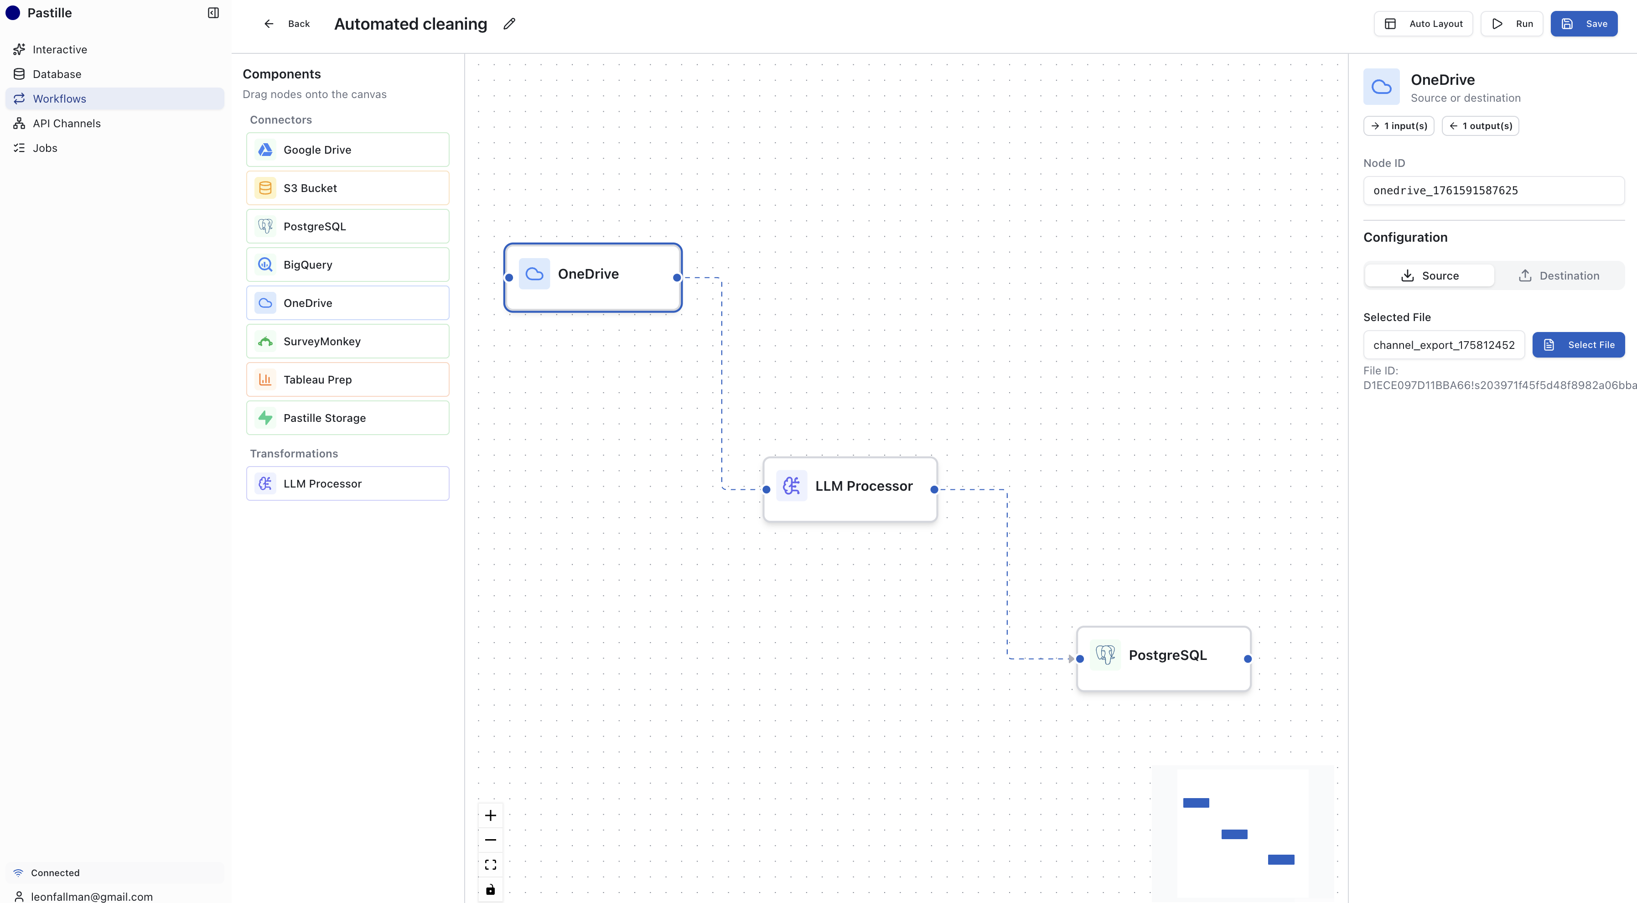Click the Google Drive connector icon

tap(265, 150)
